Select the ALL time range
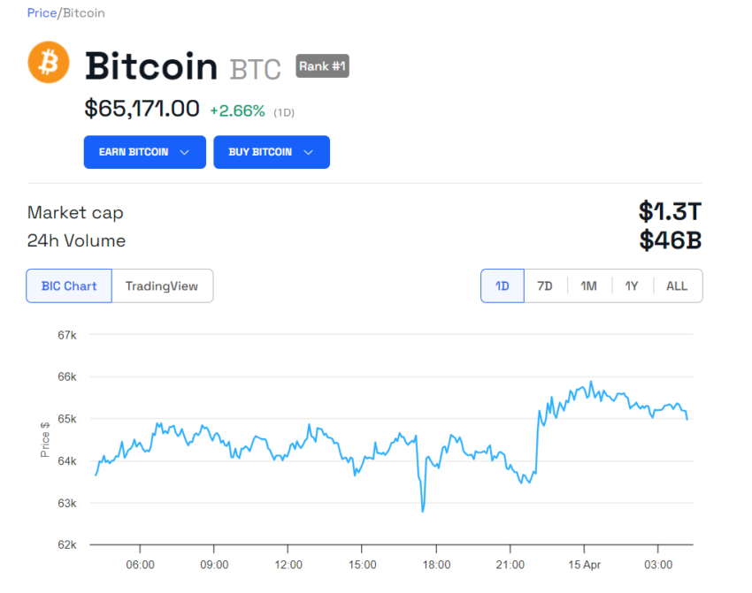The width and height of the screenshot is (752, 593). pyautogui.click(x=677, y=285)
